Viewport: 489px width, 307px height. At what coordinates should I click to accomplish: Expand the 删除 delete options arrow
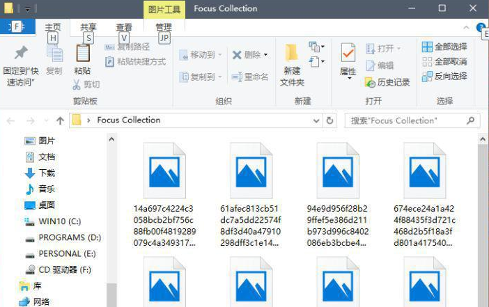click(x=265, y=55)
